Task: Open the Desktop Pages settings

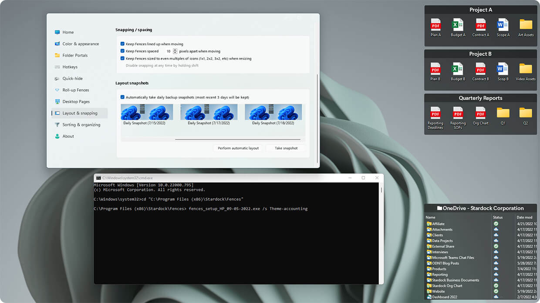Action: point(79,102)
